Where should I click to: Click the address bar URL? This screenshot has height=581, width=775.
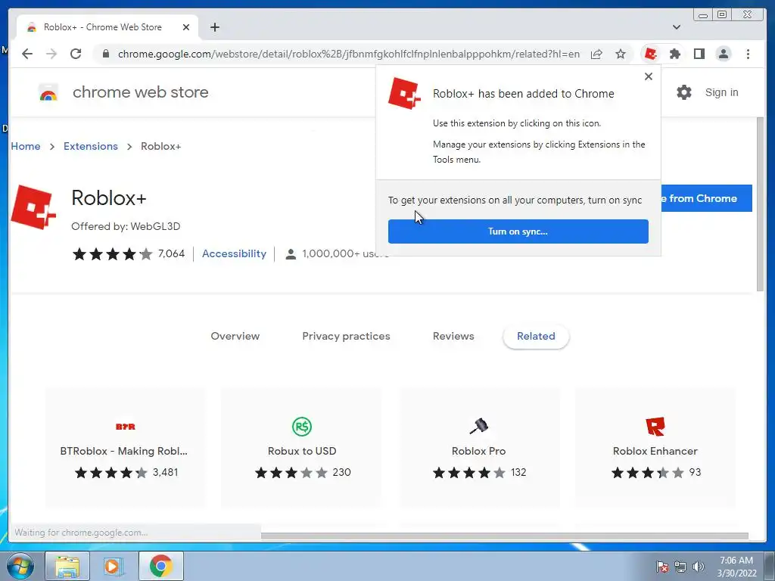point(348,54)
